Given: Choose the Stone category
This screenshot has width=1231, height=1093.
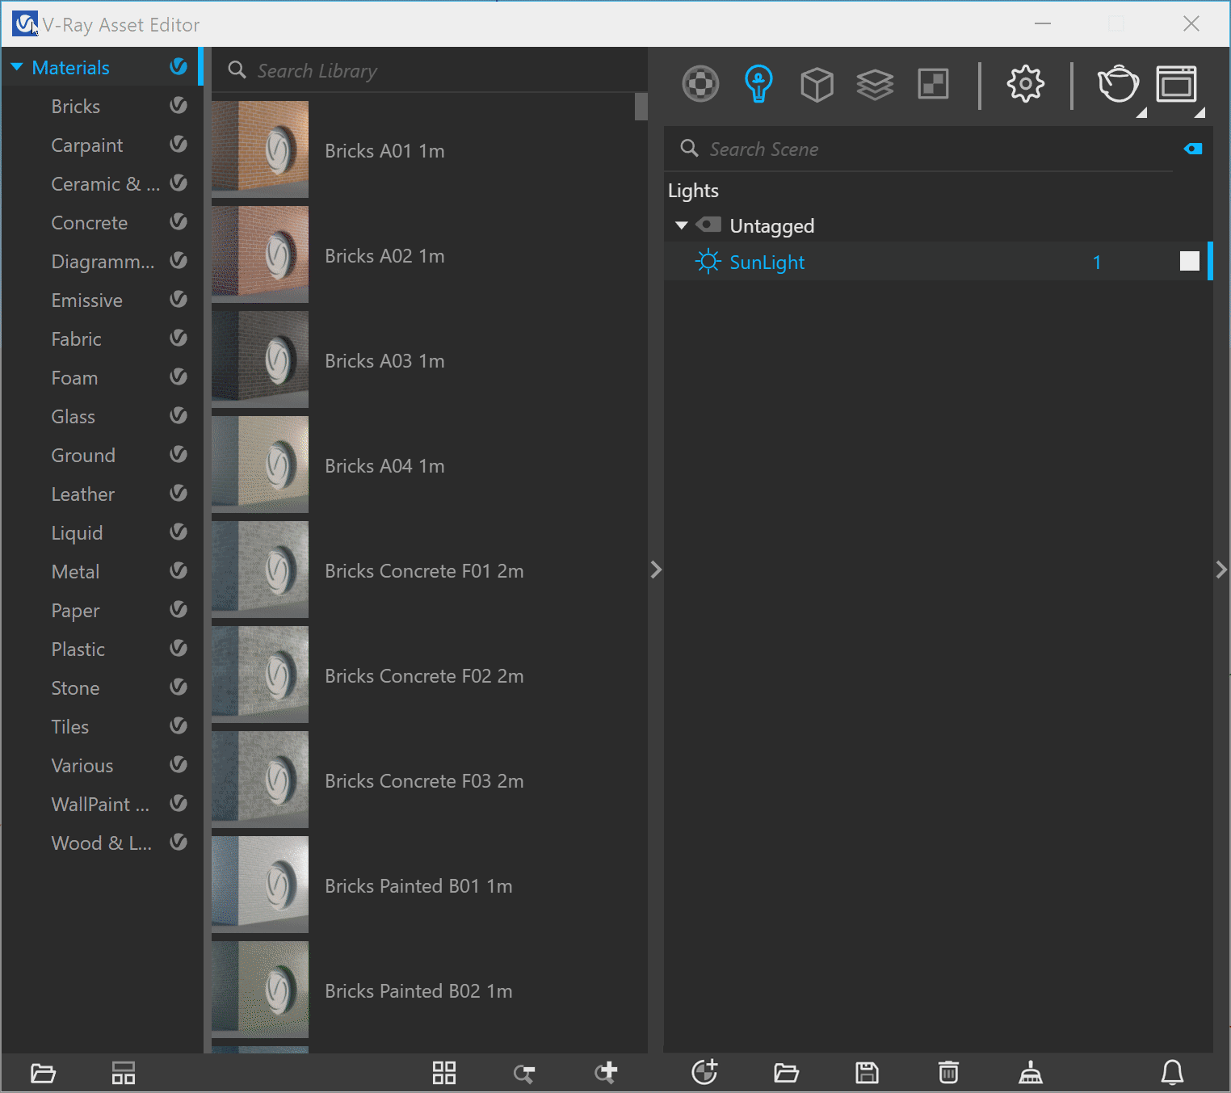Looking at the screenshot, I should coord(75,688).
